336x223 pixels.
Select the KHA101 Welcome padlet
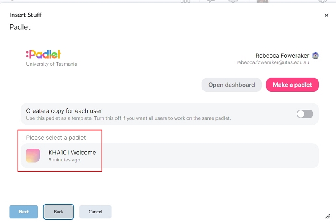[170, 156]
